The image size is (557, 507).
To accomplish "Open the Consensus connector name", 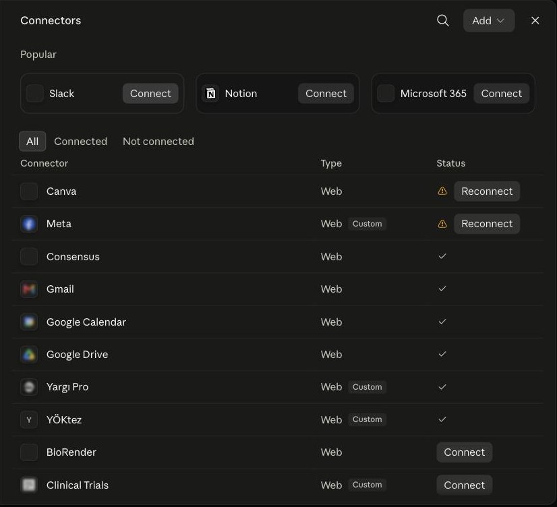I will (x=73, y=257).
